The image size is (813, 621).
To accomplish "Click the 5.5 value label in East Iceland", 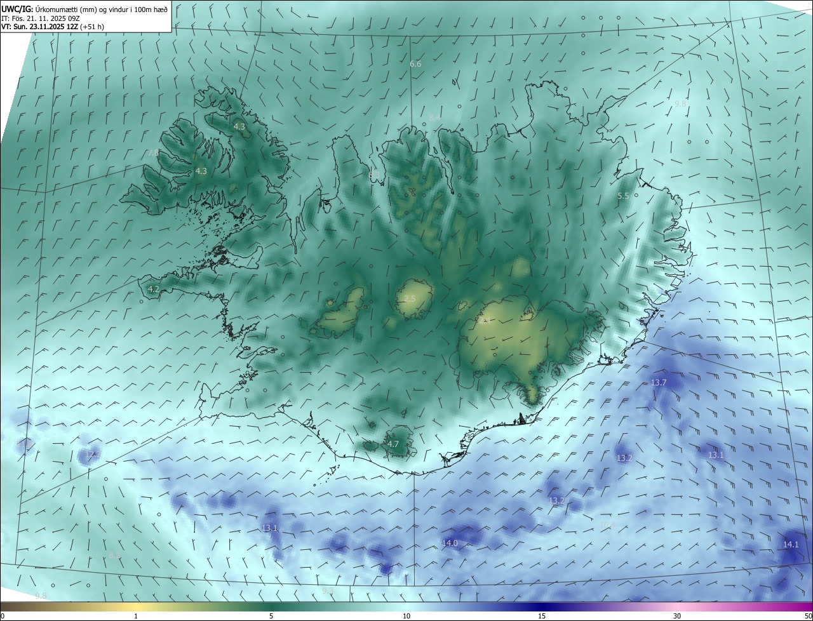I will pyautogui.click(x=623, y=196).
